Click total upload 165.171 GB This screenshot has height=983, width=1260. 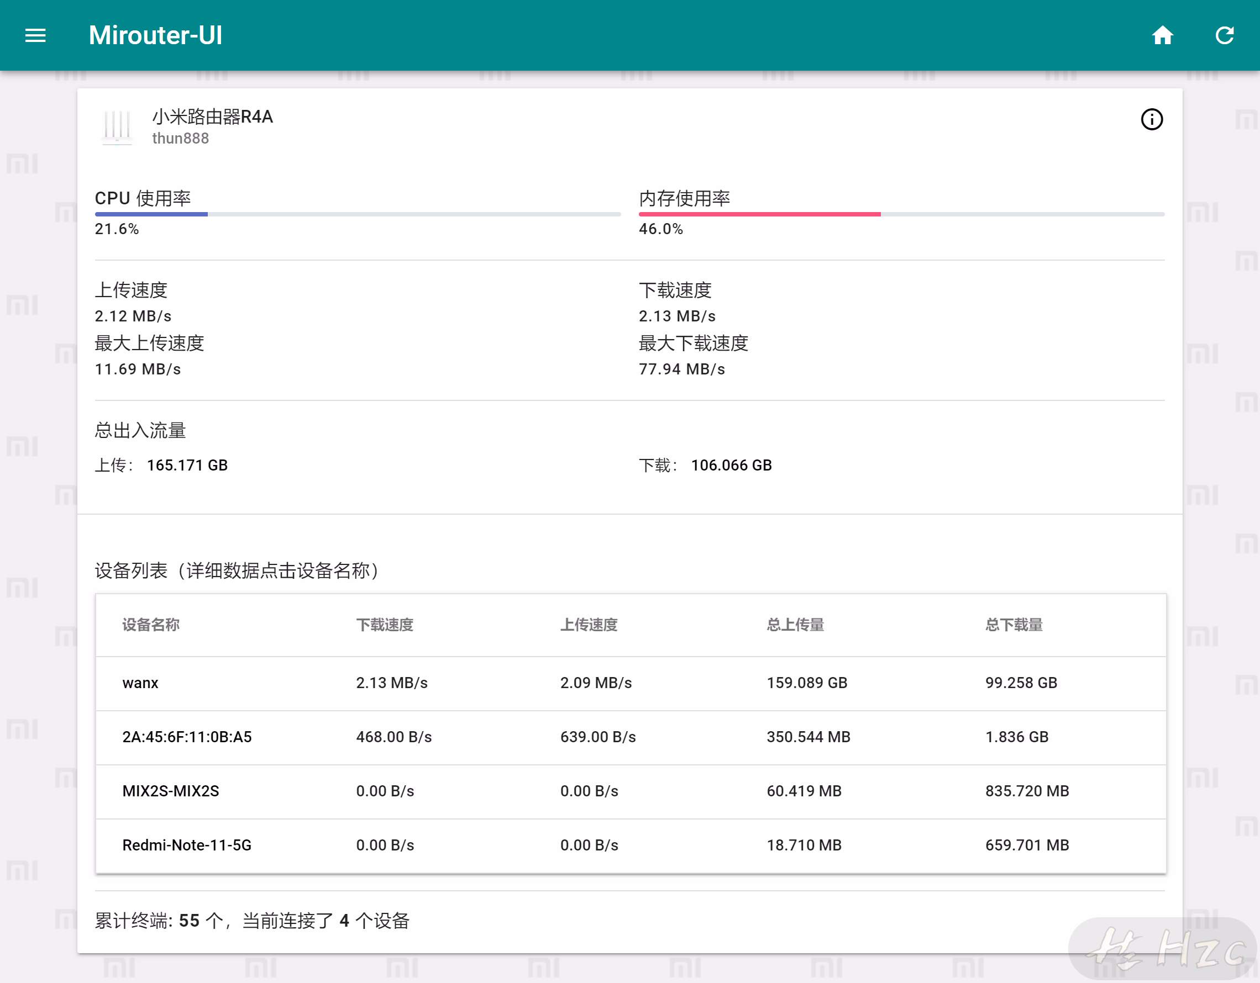pos(187,466)
